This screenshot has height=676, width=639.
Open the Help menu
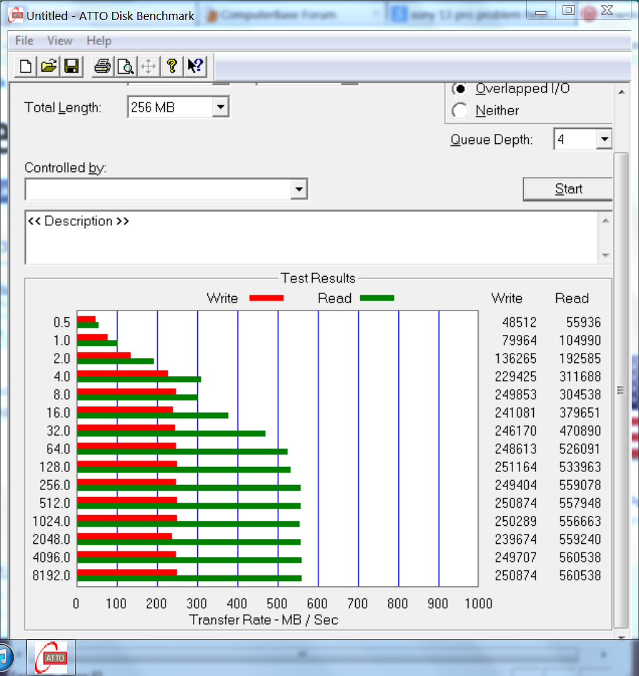(x=99, y=41)
